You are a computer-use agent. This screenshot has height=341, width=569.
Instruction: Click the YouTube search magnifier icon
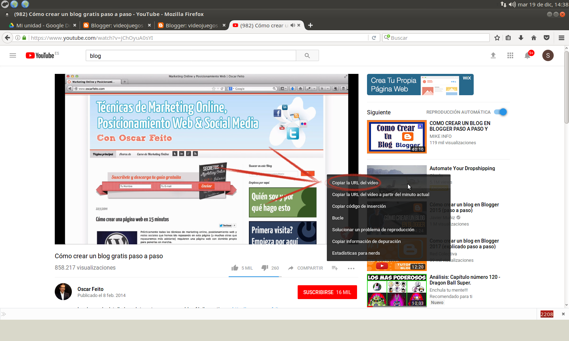point(307,55)
